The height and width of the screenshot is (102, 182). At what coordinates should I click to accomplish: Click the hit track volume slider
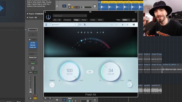click(86, 7)
